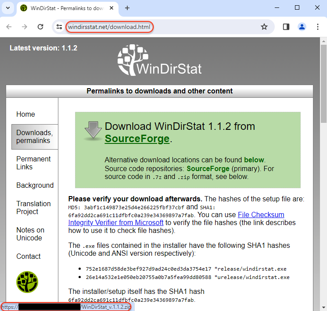Open Contact page in sidebar
327x311 pixels.
click(29, 256)
